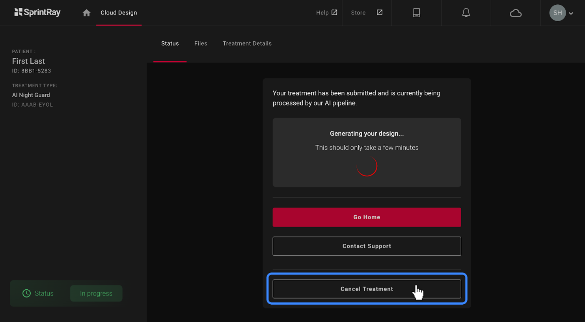
Task: Click the Help external link icon
Action: pyautogui.click(x=334, y=13)
